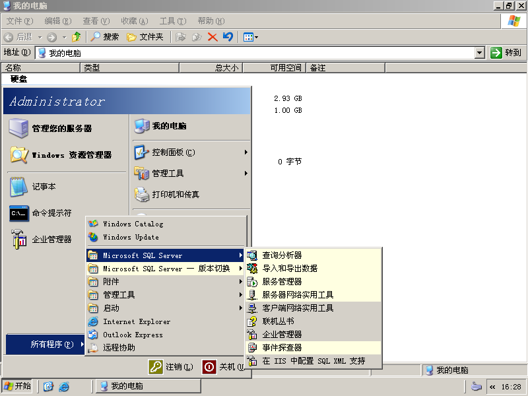Open 记事本 from the Start menu
This screenshot has height=396, width=528.
point(67,187)
